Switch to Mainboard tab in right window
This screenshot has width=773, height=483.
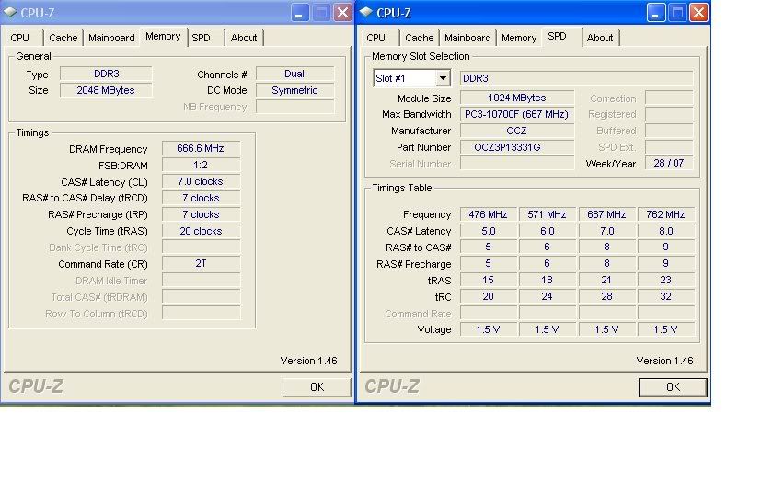click(467, 38)
